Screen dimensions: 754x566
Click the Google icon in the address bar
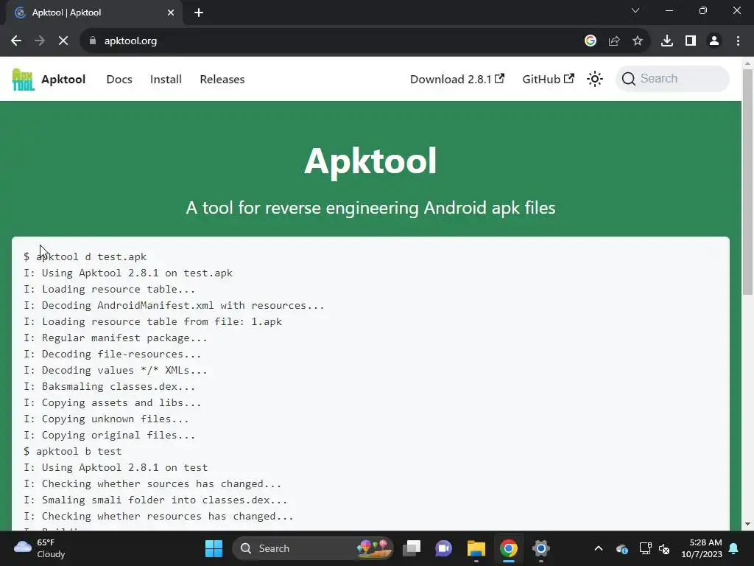pos(591,41)
